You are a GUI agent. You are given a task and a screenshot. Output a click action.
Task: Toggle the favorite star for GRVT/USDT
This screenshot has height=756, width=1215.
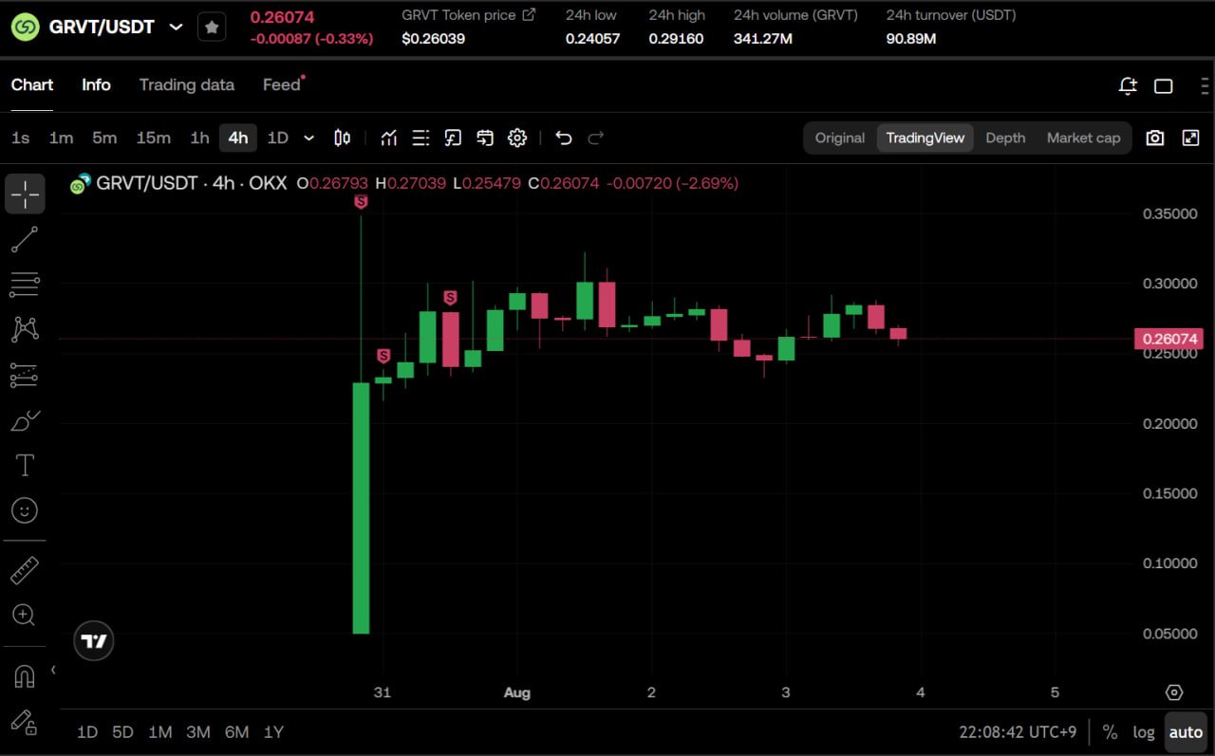pyautogui.click(x=212, y=27)
